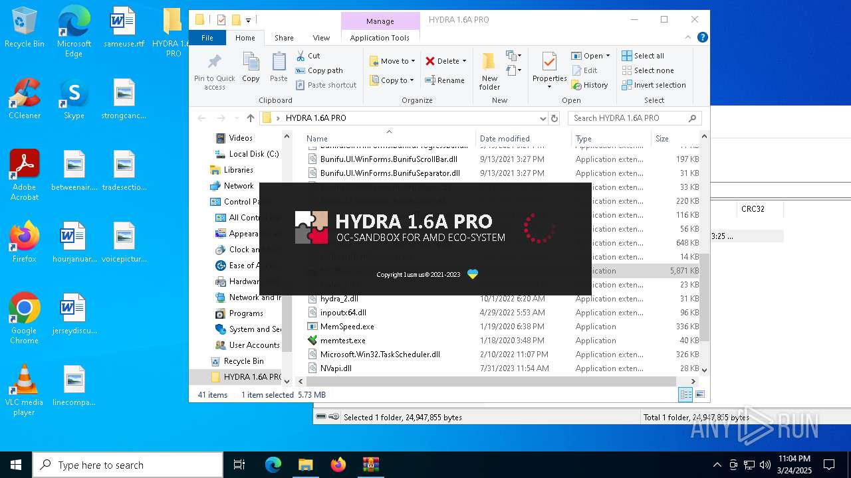Viewport: 851px width, 478px height.
Task: Select the Home ribbon tab
Action: click(245, 38)
